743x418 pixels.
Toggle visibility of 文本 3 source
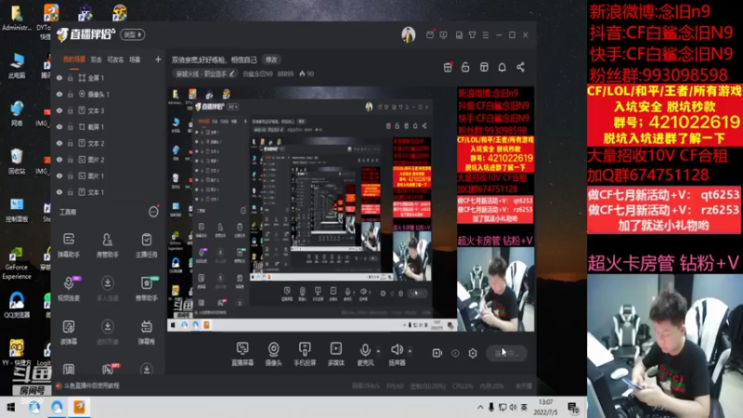point(59,111)
